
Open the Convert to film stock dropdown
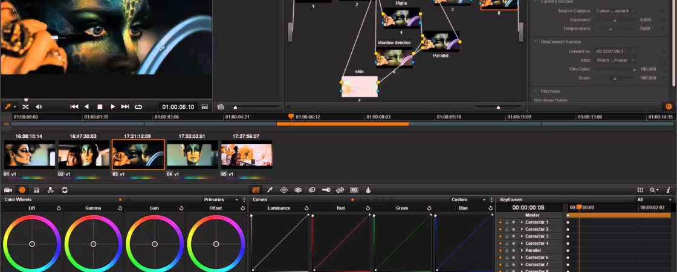point(616,51)
